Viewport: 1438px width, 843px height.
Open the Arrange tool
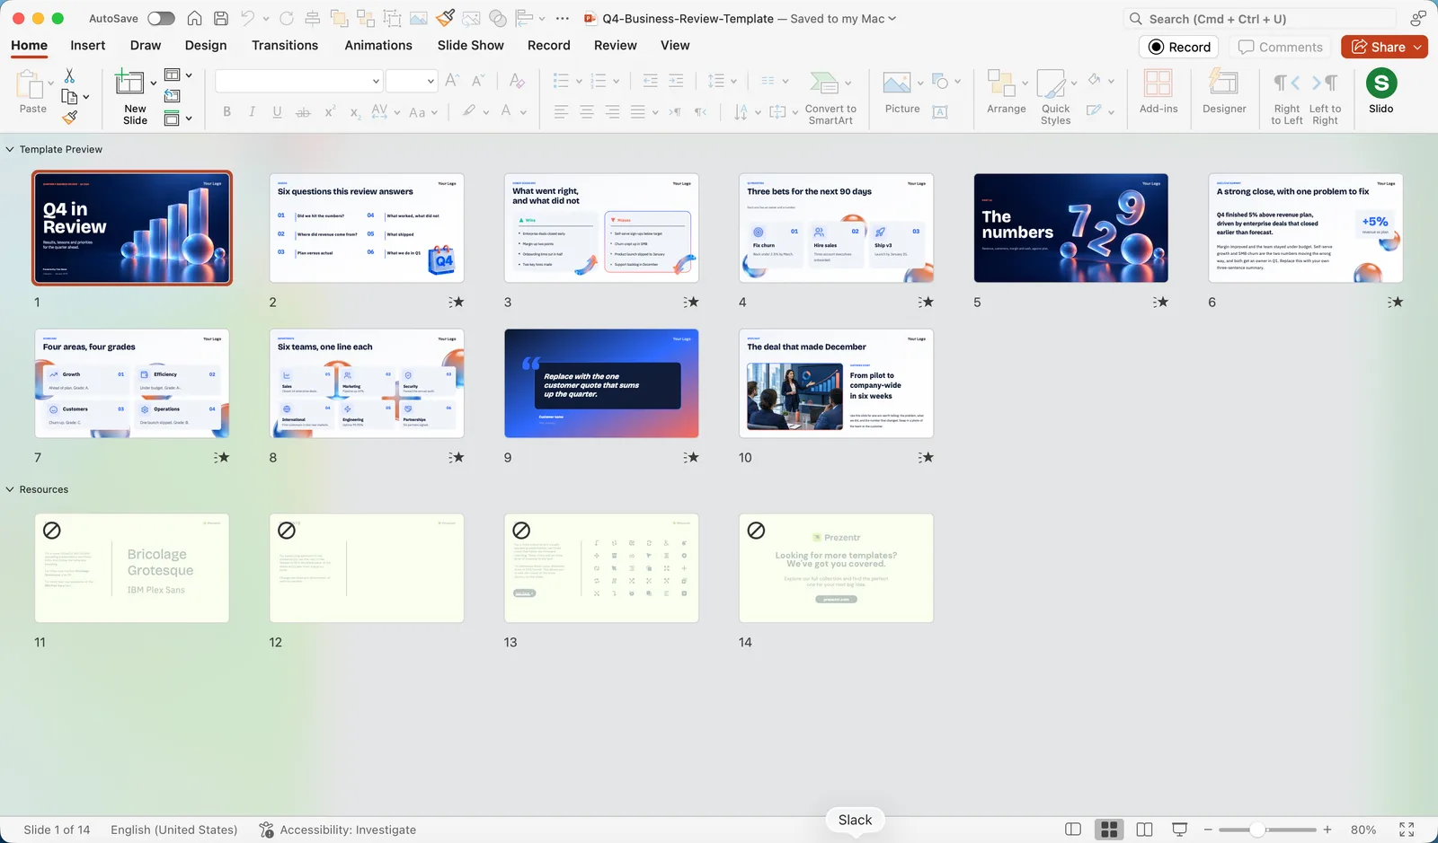pos(1006,92)
